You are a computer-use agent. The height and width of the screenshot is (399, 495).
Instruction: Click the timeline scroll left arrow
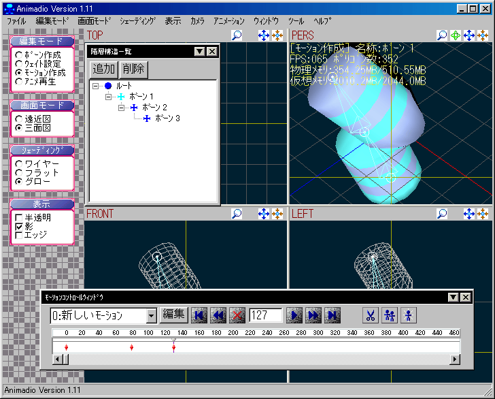(57, 359)
